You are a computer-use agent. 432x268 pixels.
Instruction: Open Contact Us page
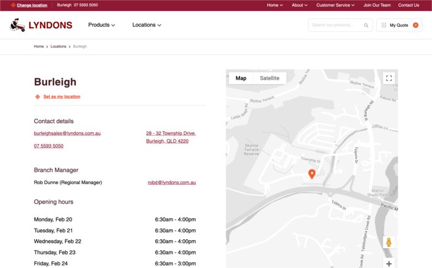point(408,5)
